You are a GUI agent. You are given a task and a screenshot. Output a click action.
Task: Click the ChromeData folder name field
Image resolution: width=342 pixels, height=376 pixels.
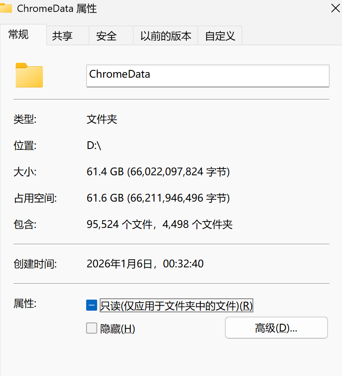click(x=207, y=76)
